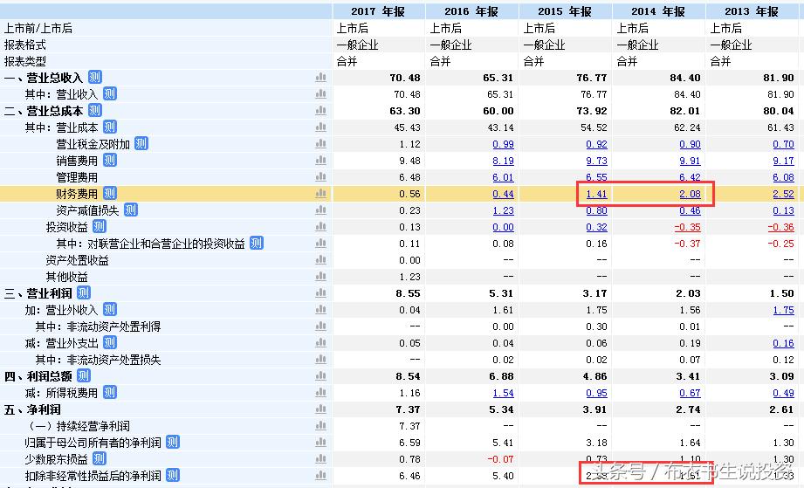Screen dimensions: 804x488
Task: Open 2016 财务费用 value 0.44 link
Action: (x=503, y=195)
